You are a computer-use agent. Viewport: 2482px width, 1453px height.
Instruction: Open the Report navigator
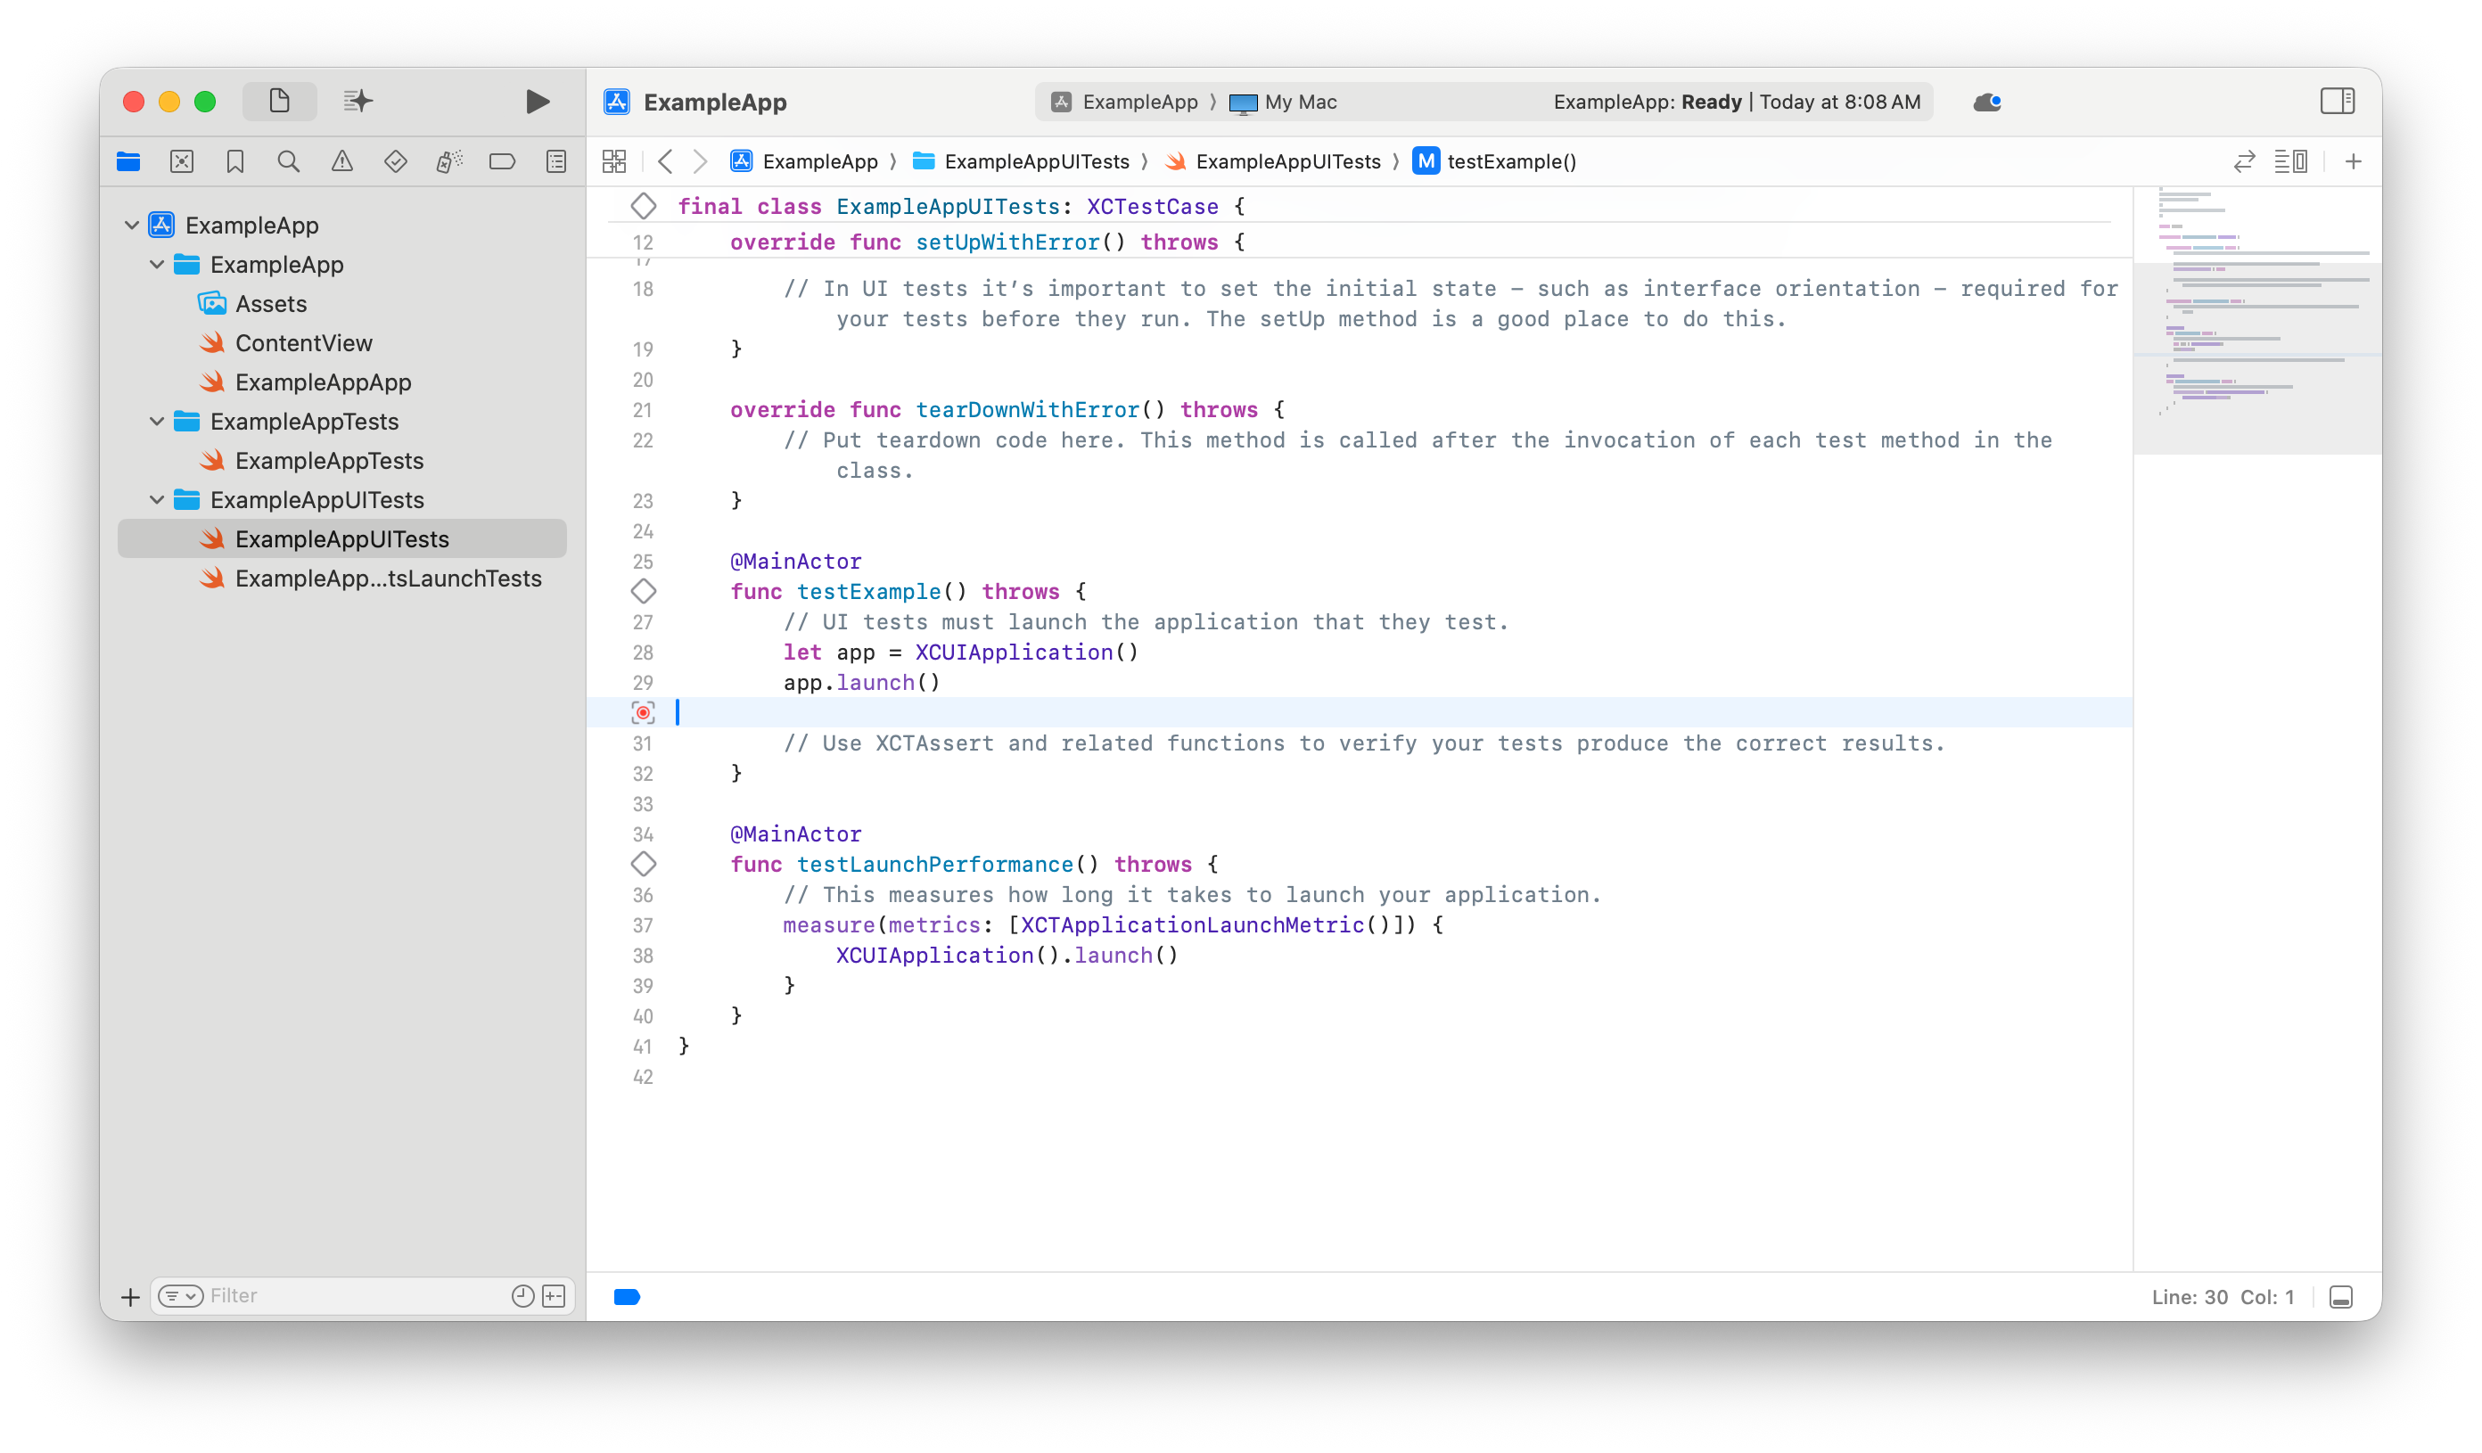(556, 161)
